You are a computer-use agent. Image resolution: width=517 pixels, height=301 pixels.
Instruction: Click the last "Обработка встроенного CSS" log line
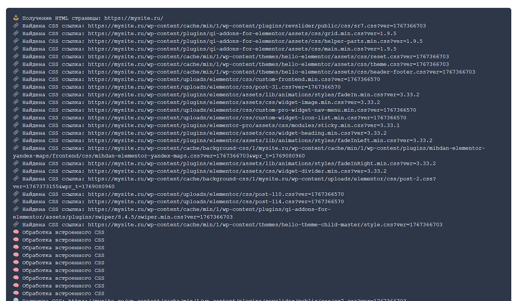pyautogui.click(x=63, y=294)
